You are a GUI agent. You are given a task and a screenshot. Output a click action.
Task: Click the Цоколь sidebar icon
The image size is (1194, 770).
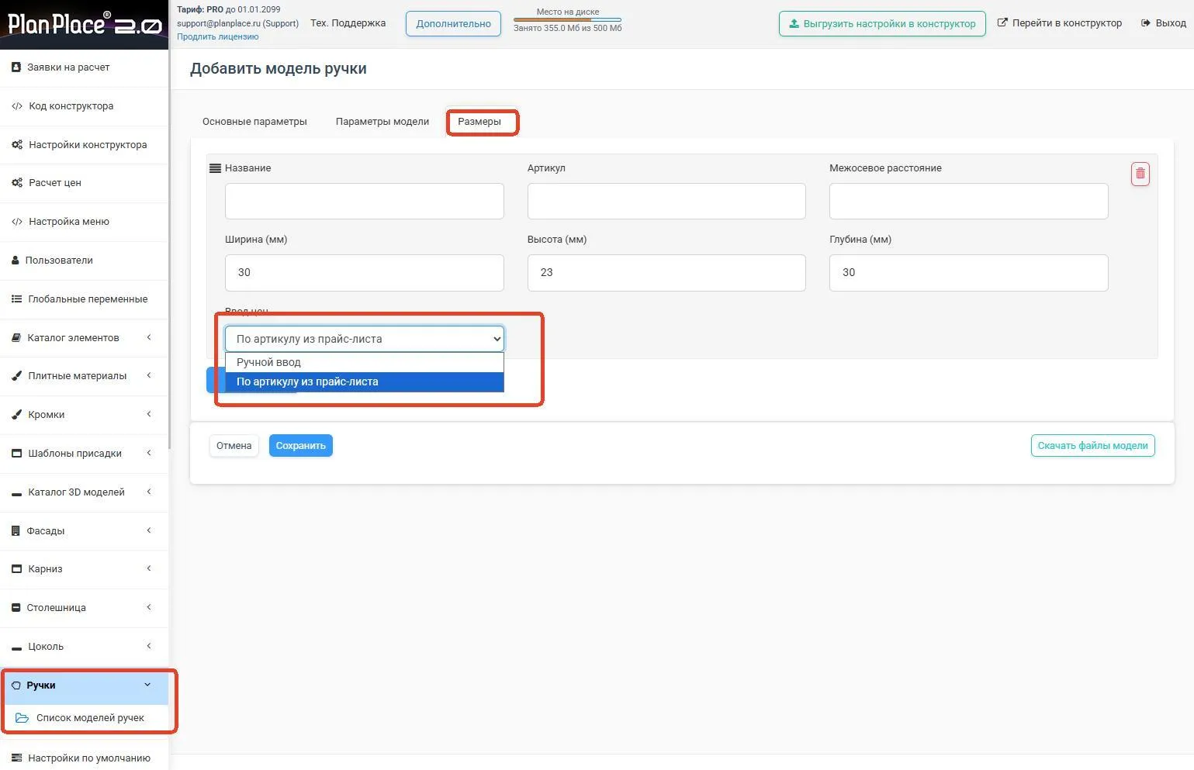[16, 647]
